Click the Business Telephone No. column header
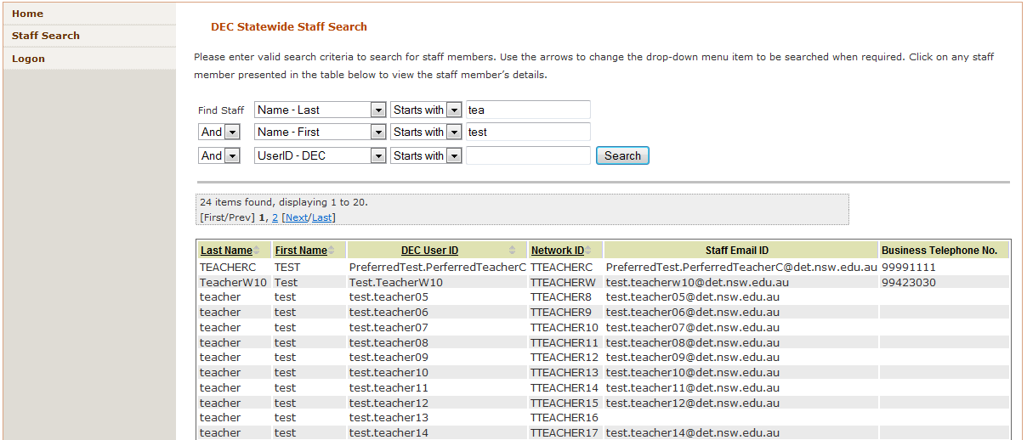Viewport: 1027px width, 440px height. click(x=939, y=251)
